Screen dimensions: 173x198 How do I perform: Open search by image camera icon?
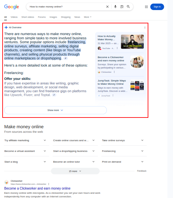[122, 7]
